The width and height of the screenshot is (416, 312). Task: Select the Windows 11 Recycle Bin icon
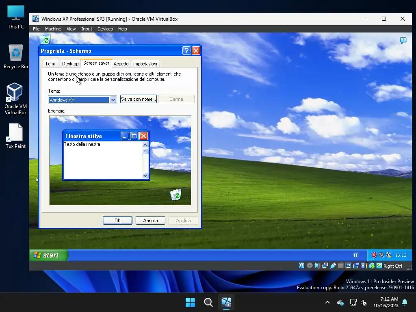pyautogui.click(x=16, y=56)
